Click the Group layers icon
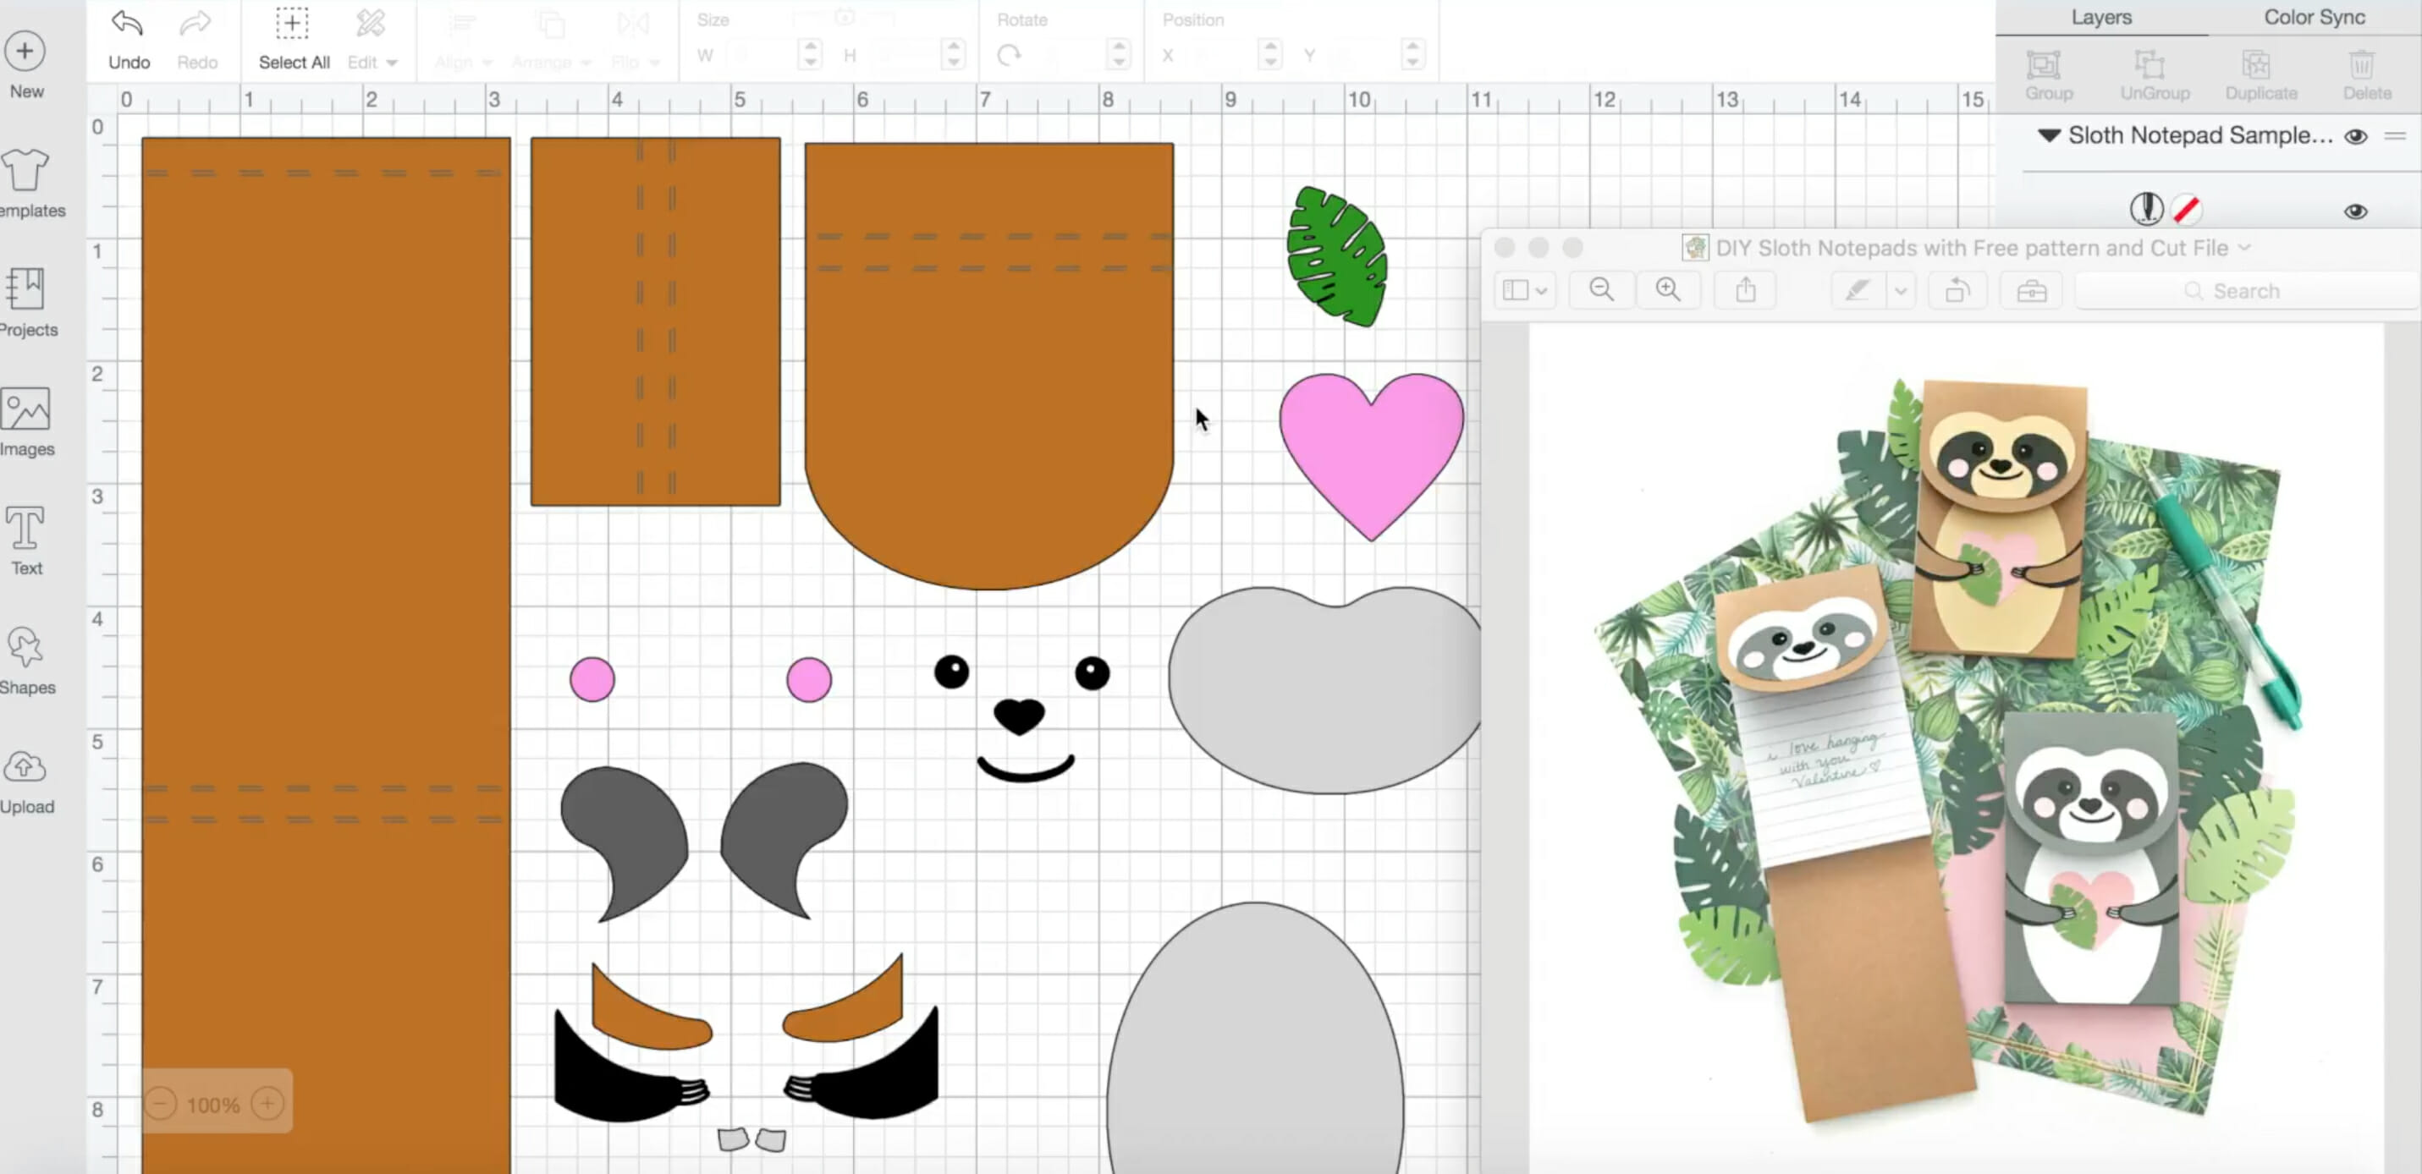Image resolution: width=2422 pixels, height=1174 pixels. (x=2043, y=65)
